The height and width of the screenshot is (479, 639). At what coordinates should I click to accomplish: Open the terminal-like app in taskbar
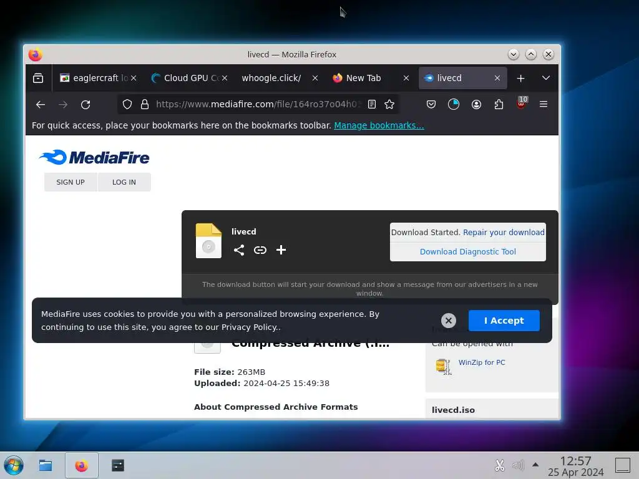tap(118, 465)
